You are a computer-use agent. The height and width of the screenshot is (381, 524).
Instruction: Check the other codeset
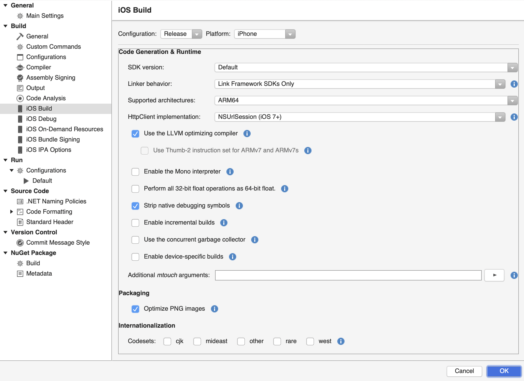[241, 341]
